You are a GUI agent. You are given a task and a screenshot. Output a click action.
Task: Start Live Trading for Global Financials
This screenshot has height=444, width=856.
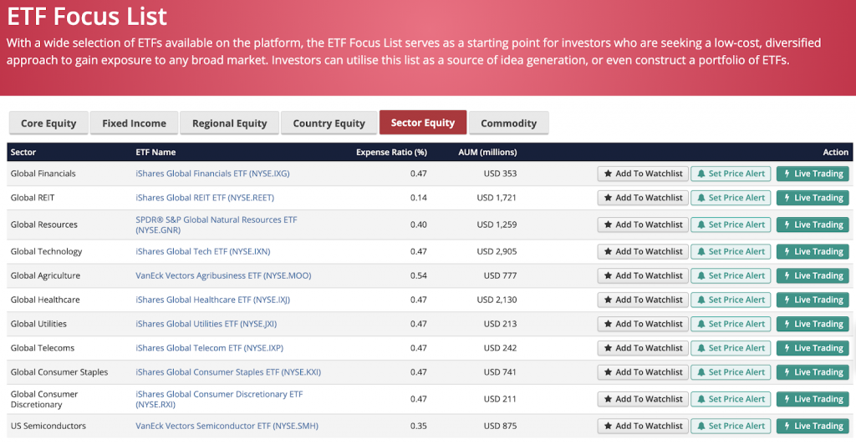pos(813,174)
